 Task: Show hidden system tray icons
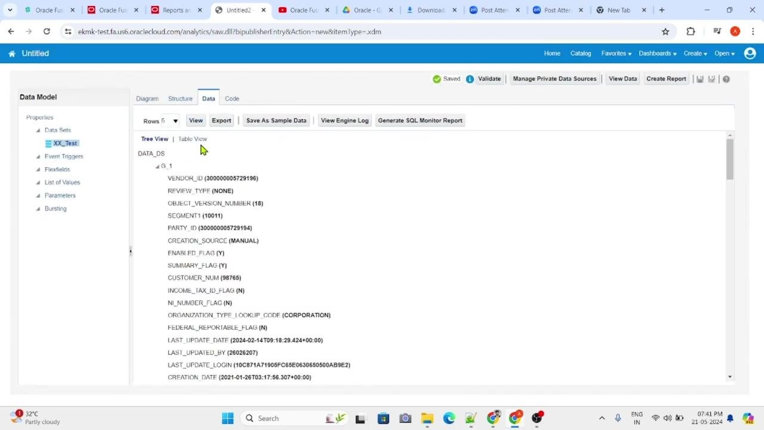(602, 418)
